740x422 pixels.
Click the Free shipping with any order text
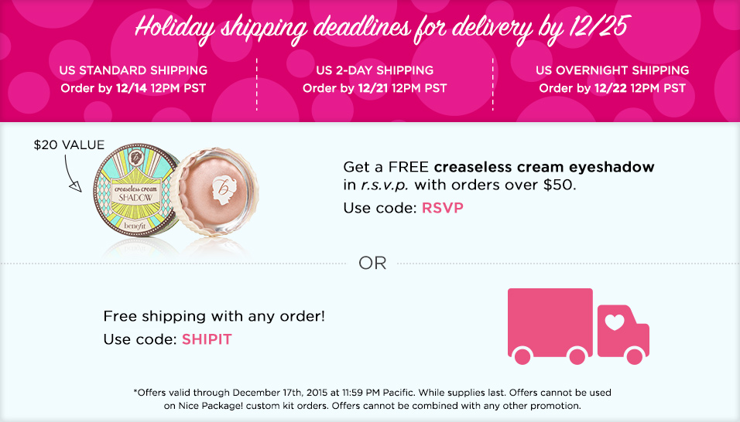coord(214,317)
